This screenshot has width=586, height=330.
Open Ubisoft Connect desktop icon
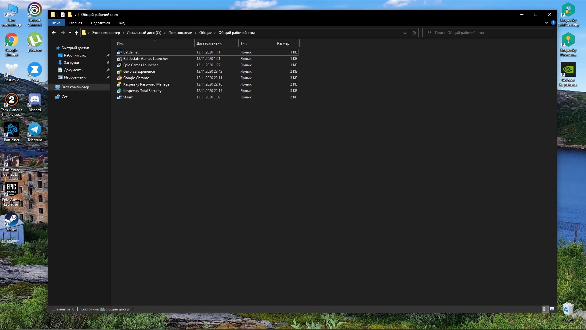[x=34, y=14]
